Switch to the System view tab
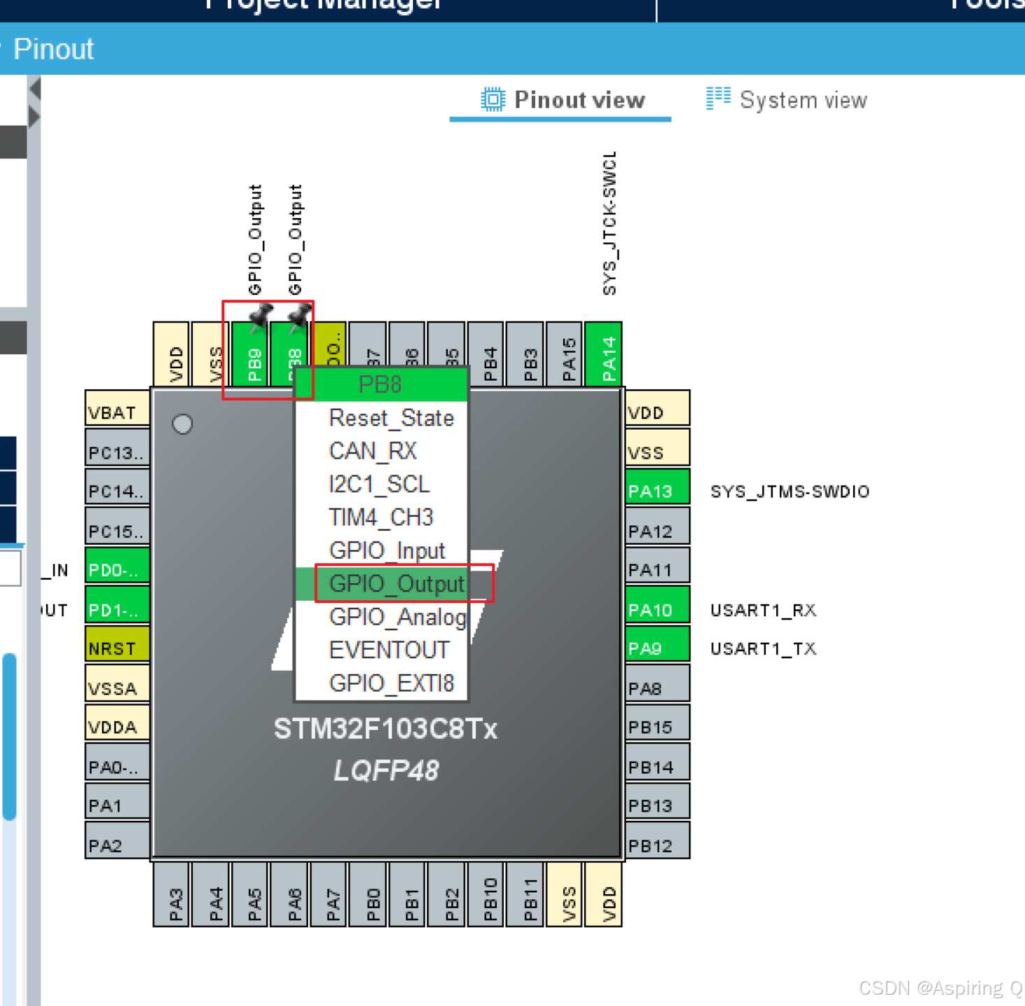 click(x=787, y=100)
